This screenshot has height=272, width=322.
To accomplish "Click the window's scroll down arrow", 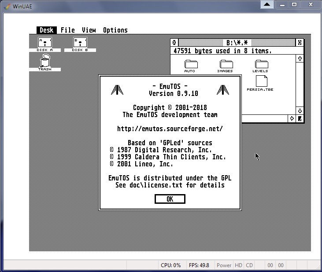I will [300, 110].
